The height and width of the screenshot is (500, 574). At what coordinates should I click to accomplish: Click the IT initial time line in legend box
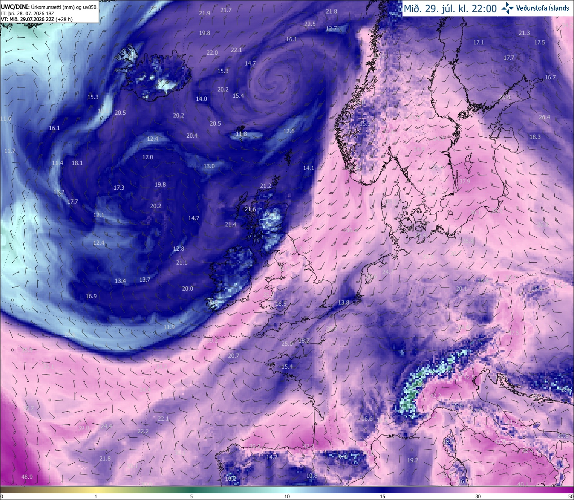[x=28, y=13]
